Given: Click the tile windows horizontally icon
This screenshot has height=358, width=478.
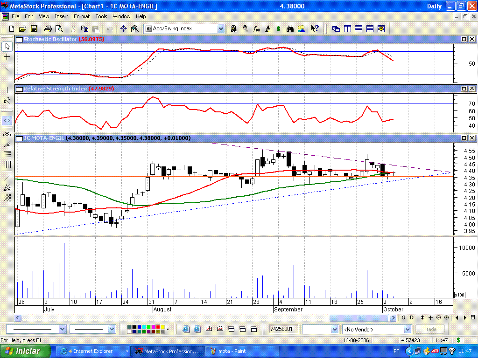Looking at the screenshot, I should pos(358,28).
